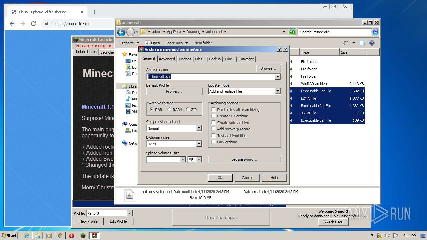Click New folder in Explorer toolbar
Viewport: 427px width, 240px height.
(x=203, y=43)
